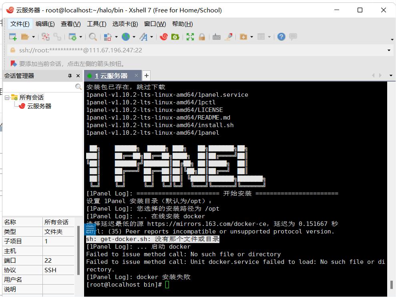Click the 端口 value 22 cell
Image resolution: width=396 pixels, height=297 pixels.
pyautogui.click(x=58, y=261)
